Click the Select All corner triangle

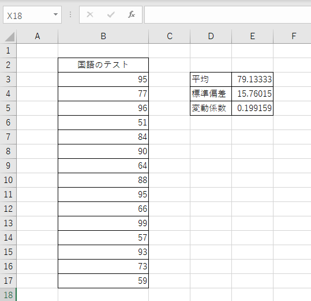click(x=9, y=37)
